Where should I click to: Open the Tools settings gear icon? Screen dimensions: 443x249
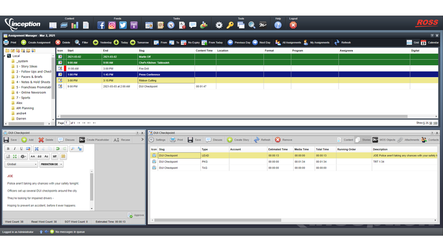[219, 25]
